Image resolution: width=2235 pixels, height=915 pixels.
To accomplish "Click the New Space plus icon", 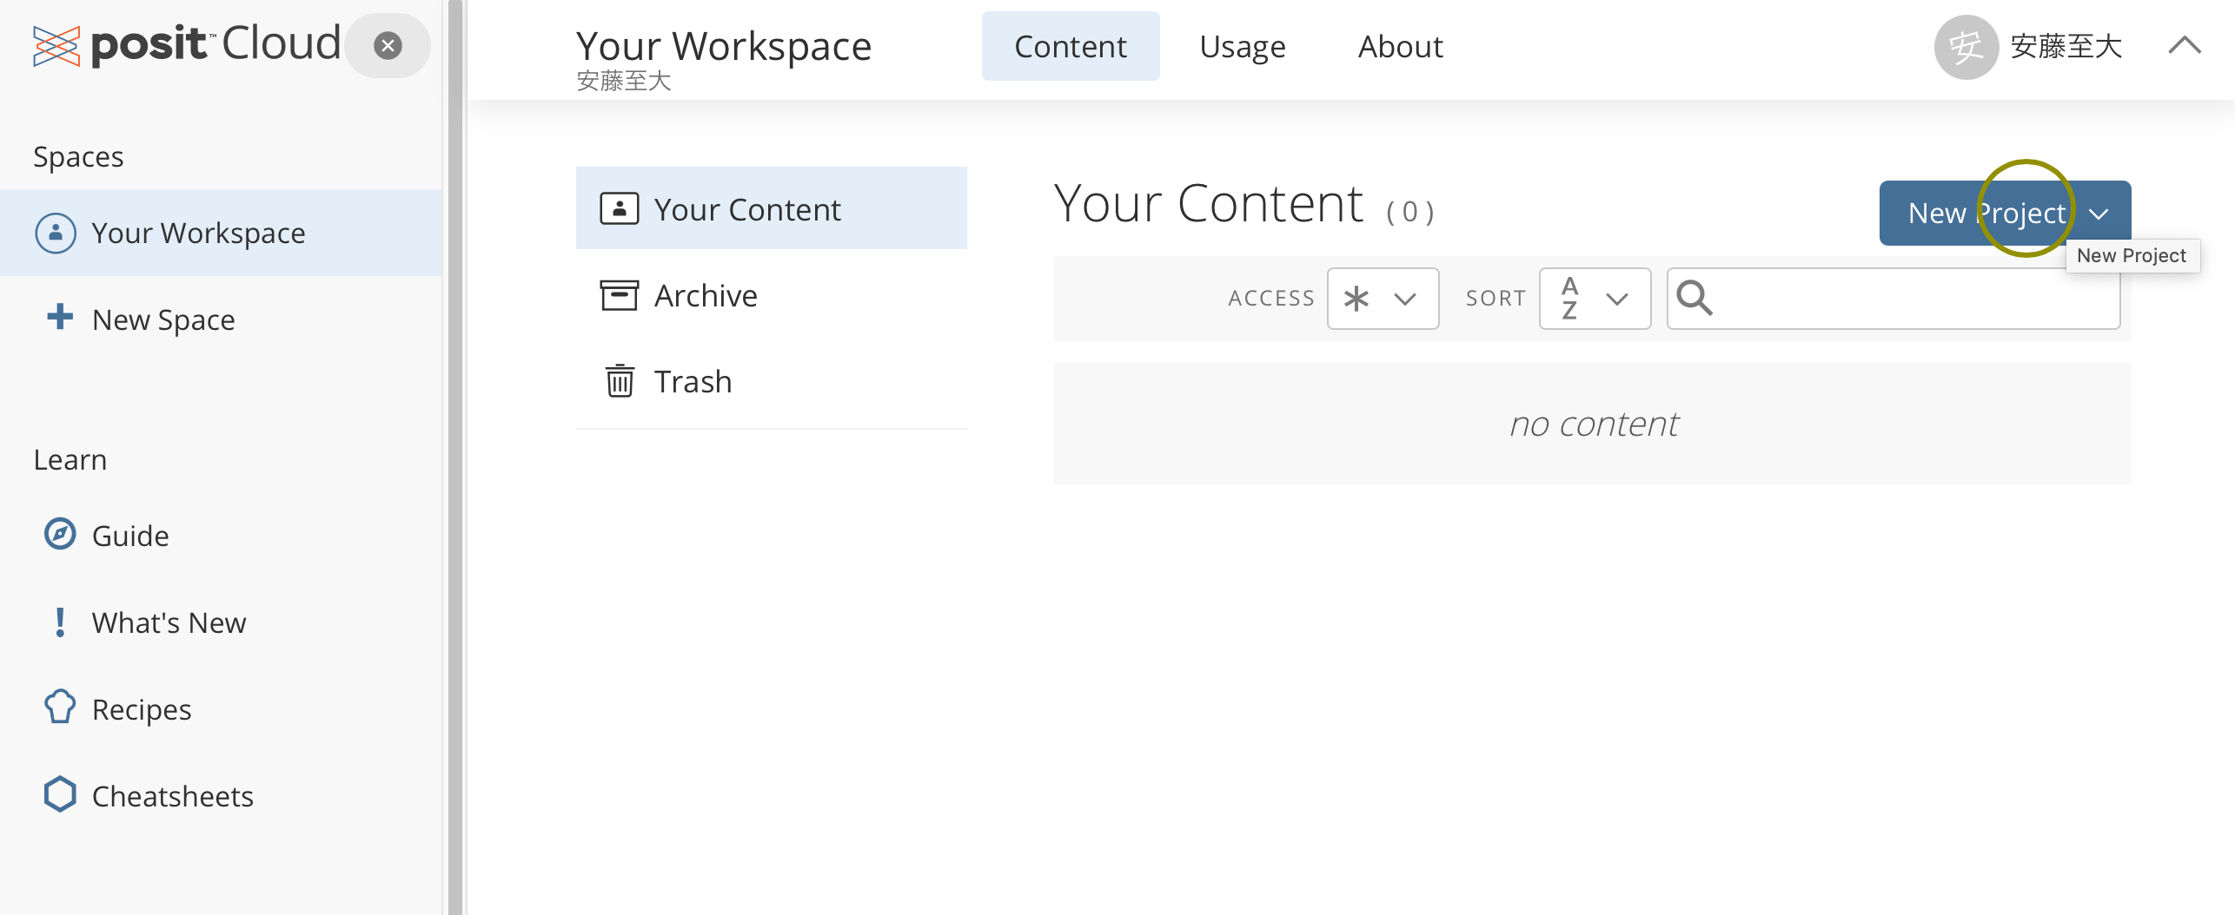I will coord(60,318).
